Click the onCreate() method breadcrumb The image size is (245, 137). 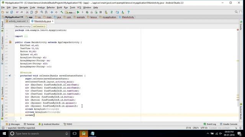pos(39,26)
